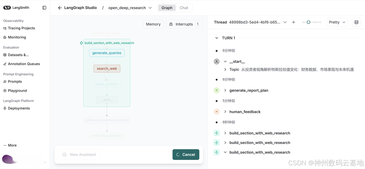Click the Datasets icon
Image resolution: width=365 pixels, height=169 pixels.
pos(5,55)
